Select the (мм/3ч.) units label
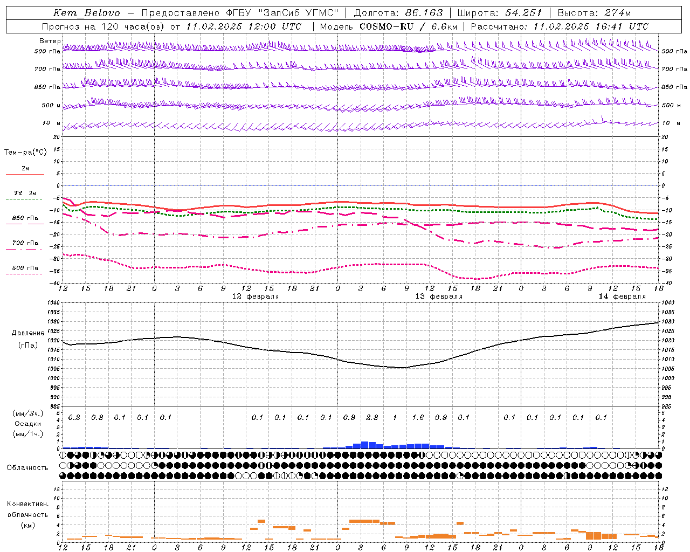690x552 pixels. (27, 414)
